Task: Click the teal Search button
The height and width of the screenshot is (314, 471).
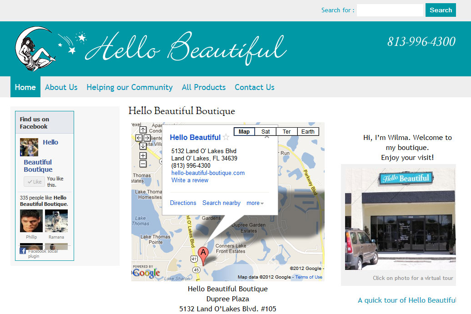Action: click(441, 10)
